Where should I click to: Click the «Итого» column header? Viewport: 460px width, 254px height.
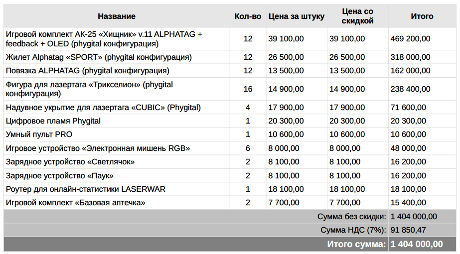pos(422,16)
